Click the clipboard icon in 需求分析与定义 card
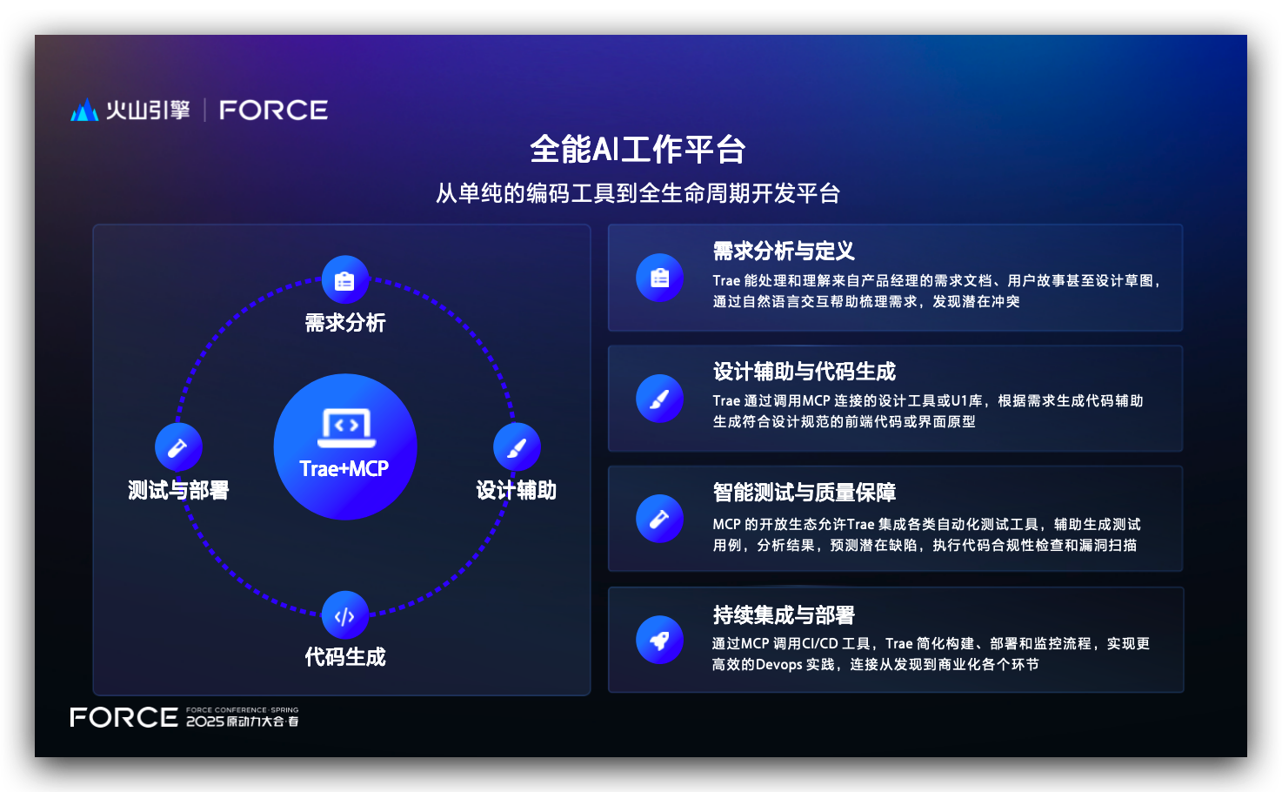 [660, 278]
